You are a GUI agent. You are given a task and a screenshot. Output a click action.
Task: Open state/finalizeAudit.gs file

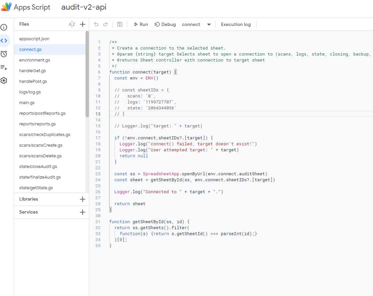40,177
